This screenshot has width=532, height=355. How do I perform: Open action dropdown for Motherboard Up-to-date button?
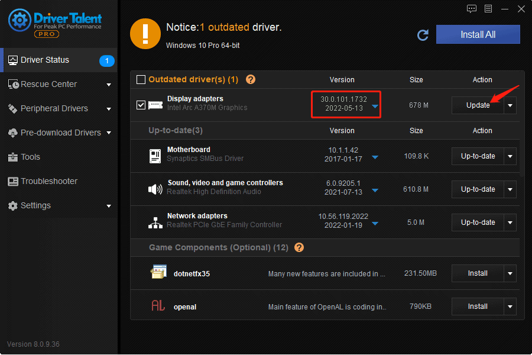[x=510, y=156]
